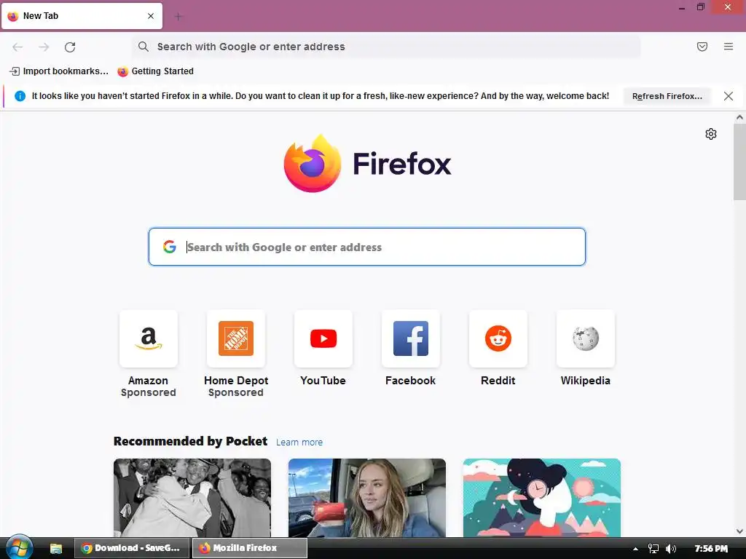Image resolution: width=746 pixels, height=559 pixels.
Task: Open the Save to Pocket icon
Action: pos(702,47)
